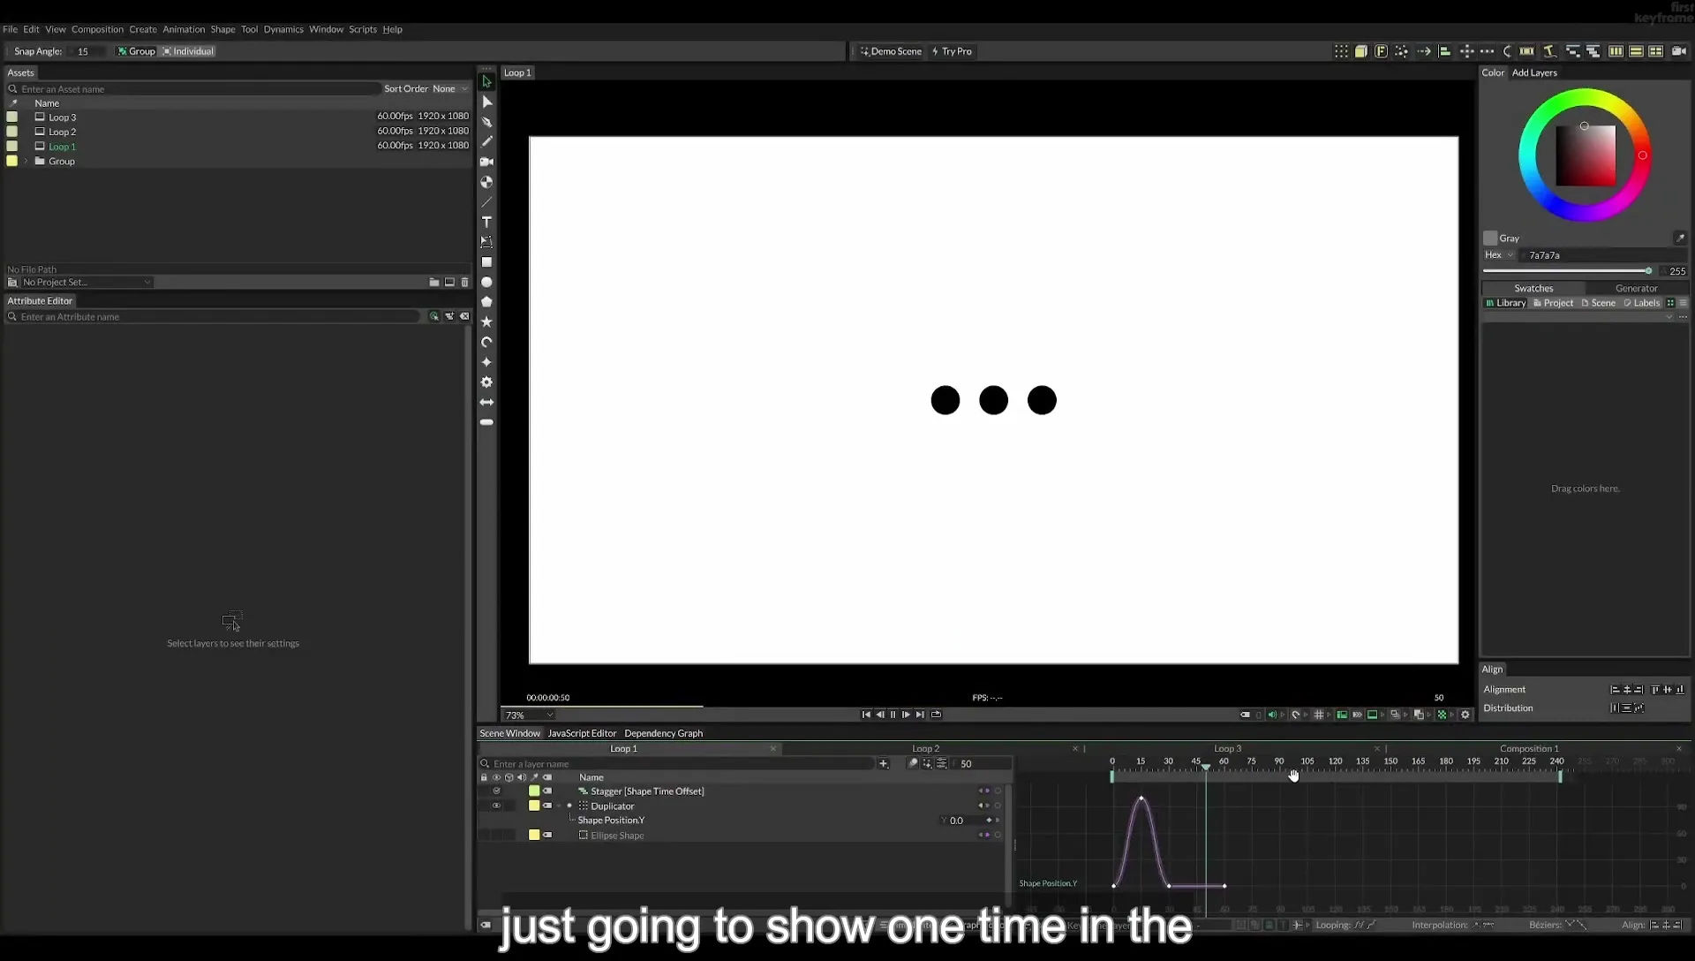Enable Group snap mode

[136, 51]
